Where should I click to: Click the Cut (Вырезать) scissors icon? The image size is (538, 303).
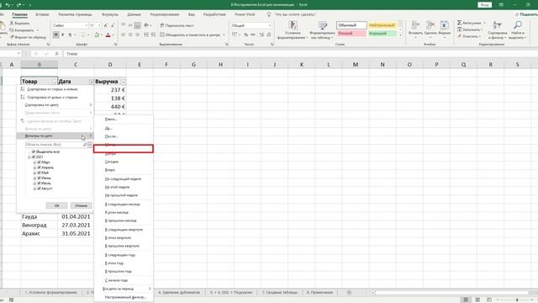[11, 23]
